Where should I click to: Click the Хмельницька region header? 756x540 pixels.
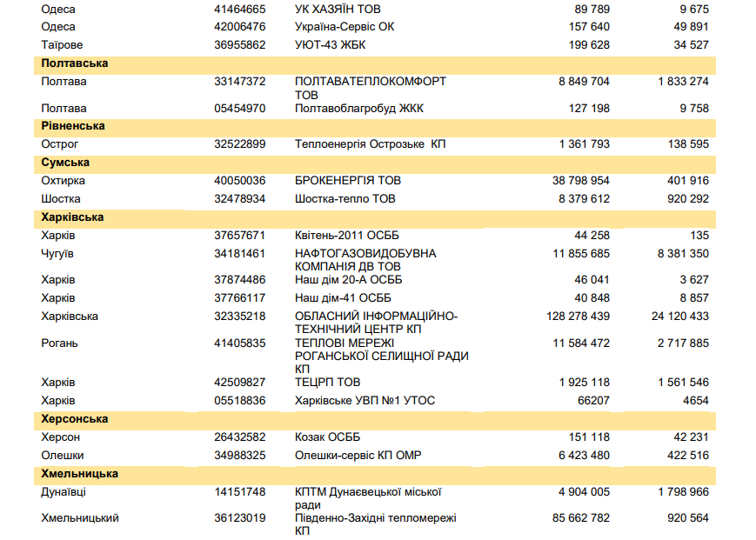(x=79, y=474)
